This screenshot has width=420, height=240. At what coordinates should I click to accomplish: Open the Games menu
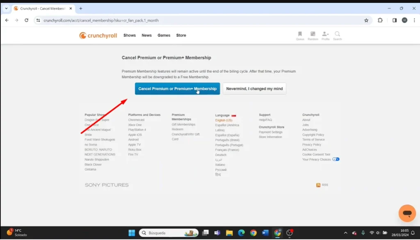click(164, 35)
